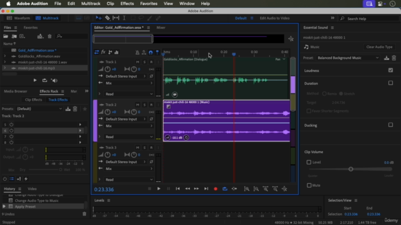
Task: Open the Preset Balanced Background Music dropdown
Action: click(x=348, y=58)
